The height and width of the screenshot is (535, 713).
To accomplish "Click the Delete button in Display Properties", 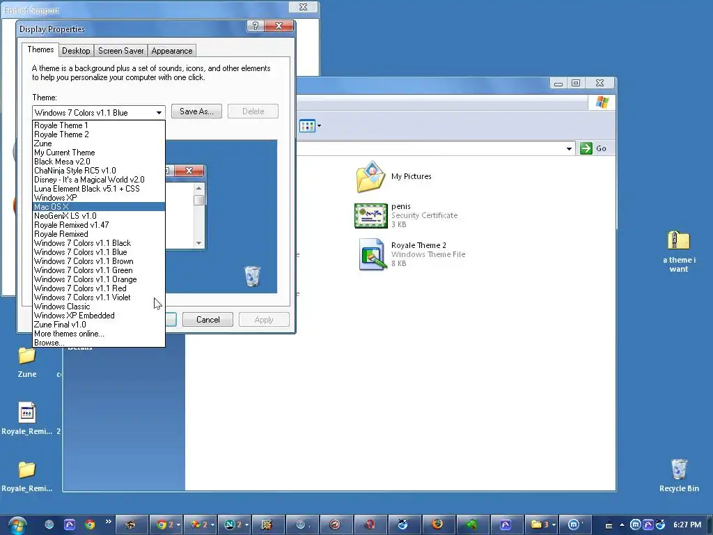I will (253, 111).
